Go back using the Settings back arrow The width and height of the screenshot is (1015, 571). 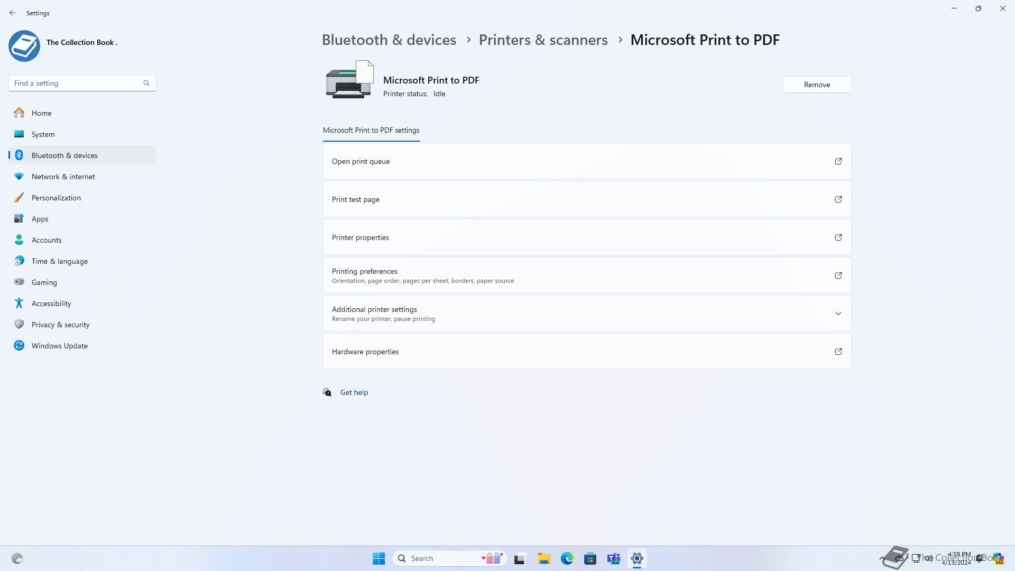(13, 13)
